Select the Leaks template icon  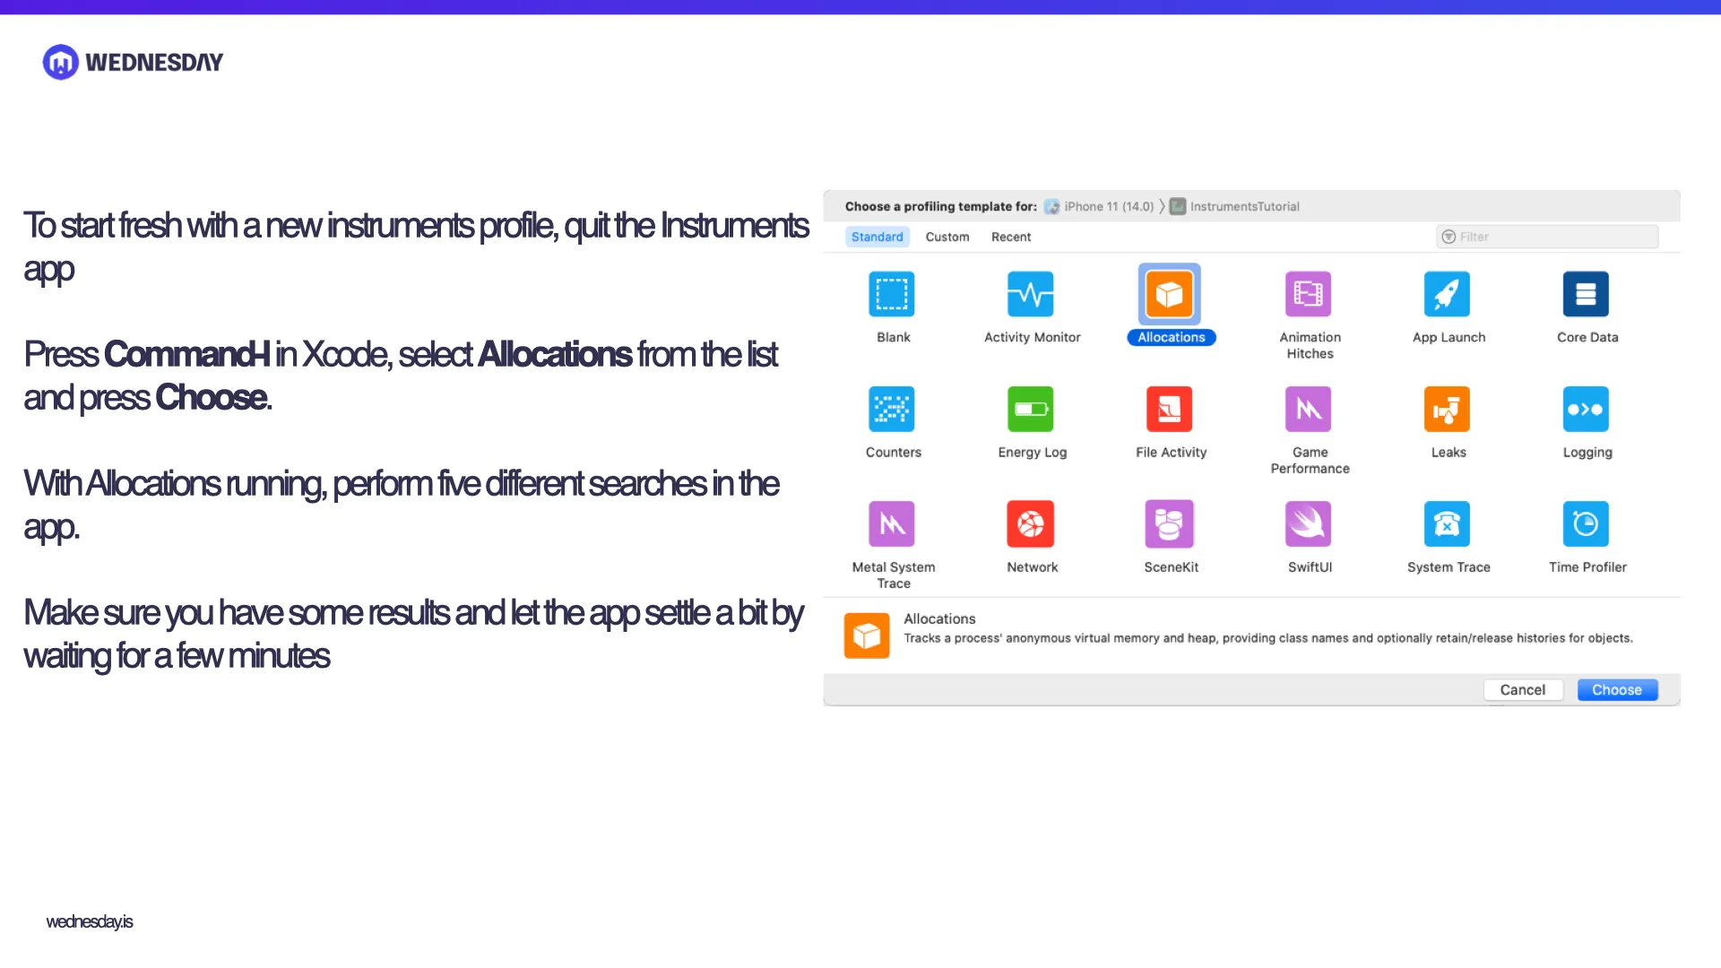(1448, 409)
